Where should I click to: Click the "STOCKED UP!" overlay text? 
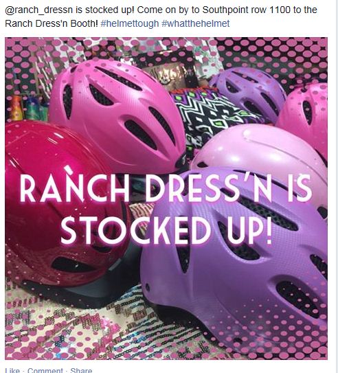tap(166, 230)
